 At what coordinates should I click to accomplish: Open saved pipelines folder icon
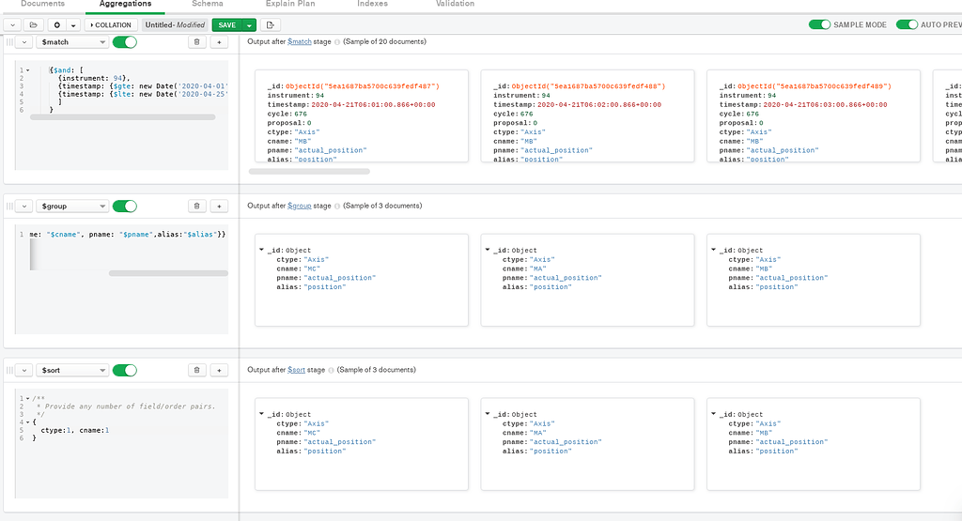[x=35, y=25]
